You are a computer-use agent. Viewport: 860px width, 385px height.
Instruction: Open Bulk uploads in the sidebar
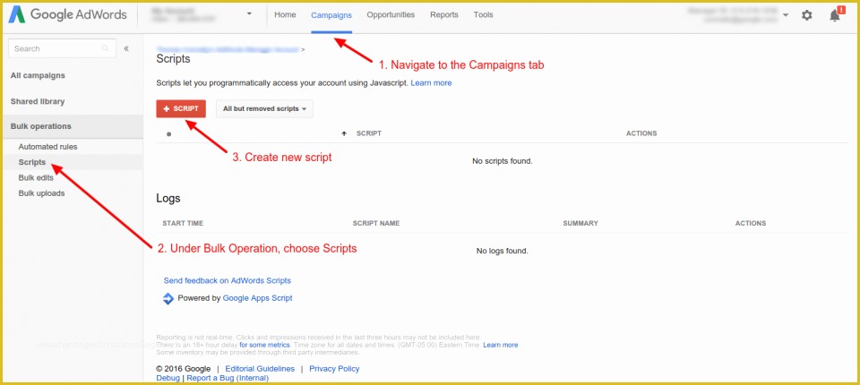click(42, 193)
